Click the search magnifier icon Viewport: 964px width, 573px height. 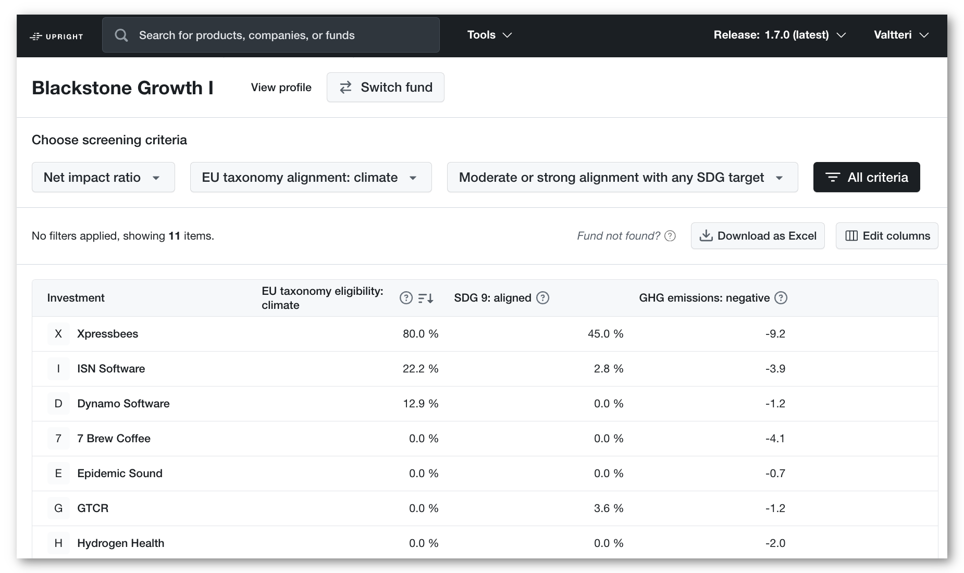pyautogui.click(x=121, y=35)
